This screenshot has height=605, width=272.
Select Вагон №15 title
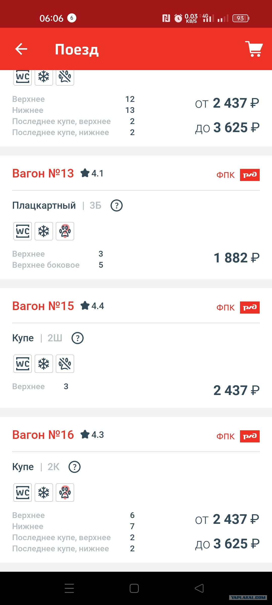[43, 306]
